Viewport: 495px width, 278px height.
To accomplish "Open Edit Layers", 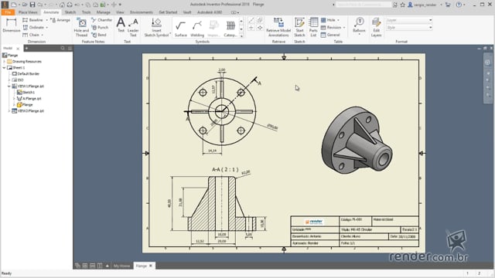I will coord(377,28).
